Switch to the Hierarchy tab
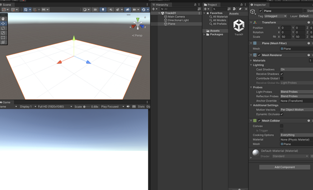313x190 pixels. (162, 5)
